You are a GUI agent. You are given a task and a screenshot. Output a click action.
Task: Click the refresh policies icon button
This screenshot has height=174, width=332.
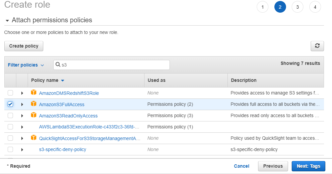pyautogui.click(x=317, y=46)
